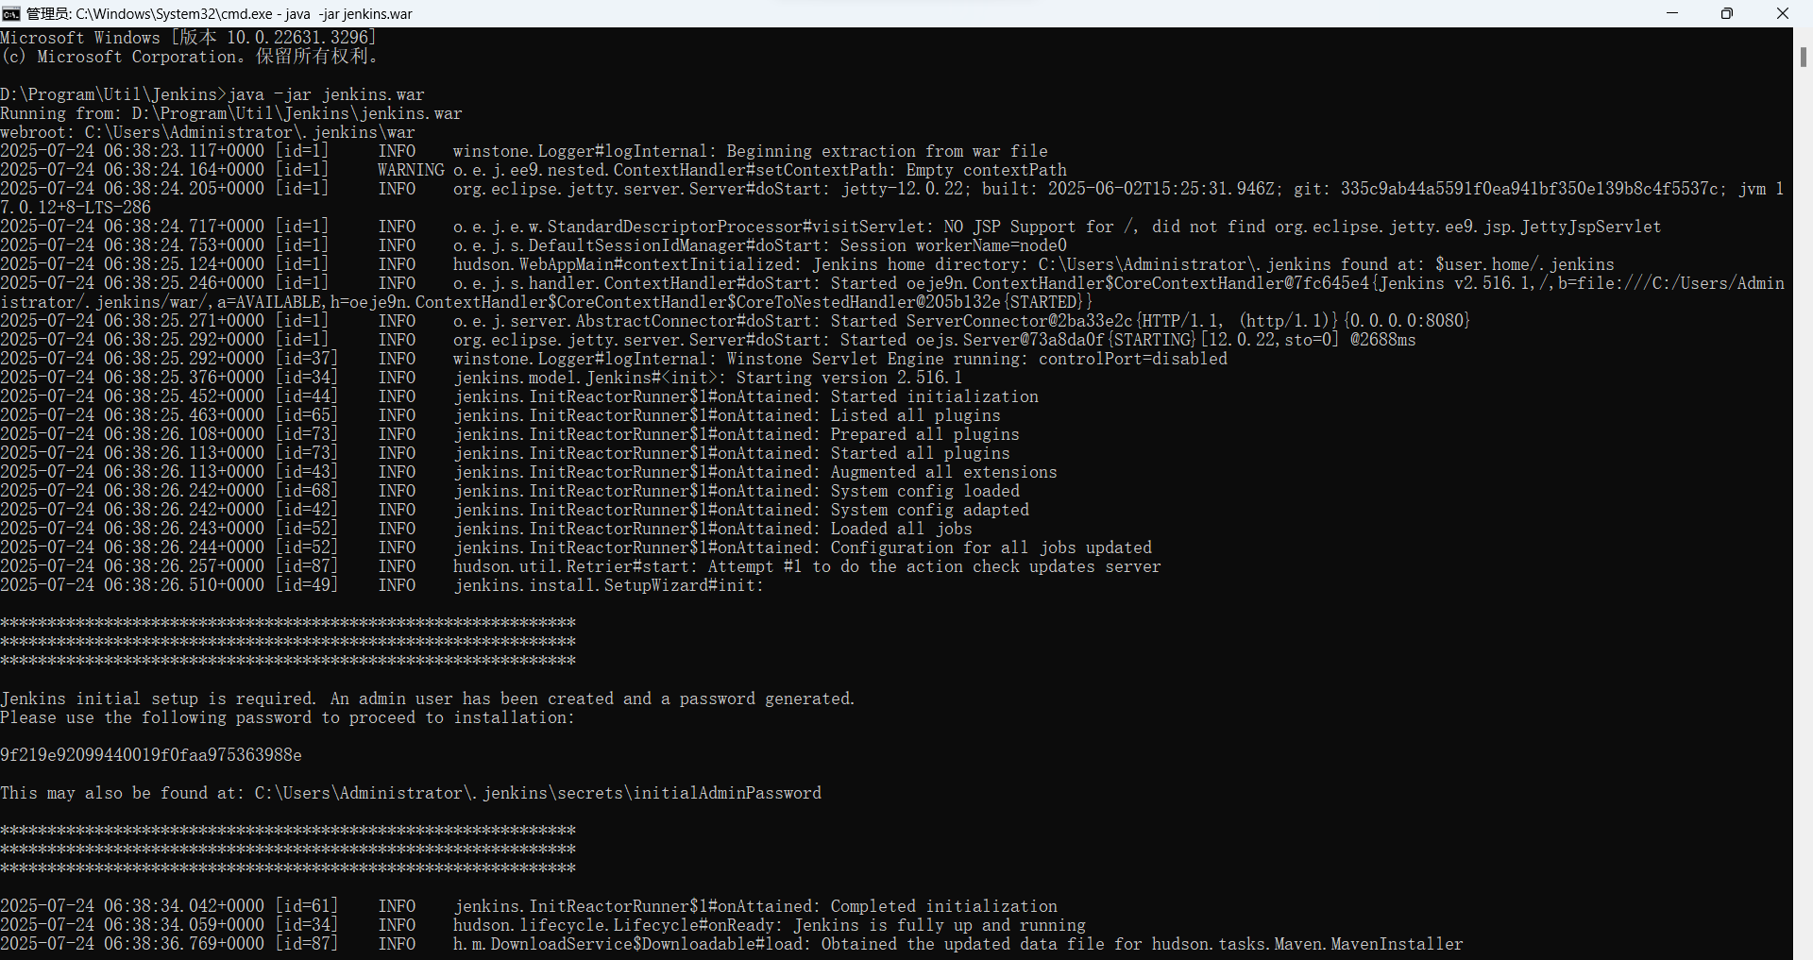This screenshot has height=960, width=1813.
Task: Close the cmd.exe window
Action: pos(1783,13)
